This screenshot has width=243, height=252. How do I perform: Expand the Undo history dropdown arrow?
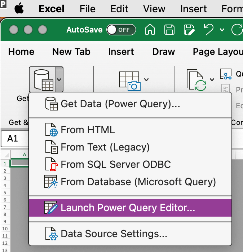(222, 30)
